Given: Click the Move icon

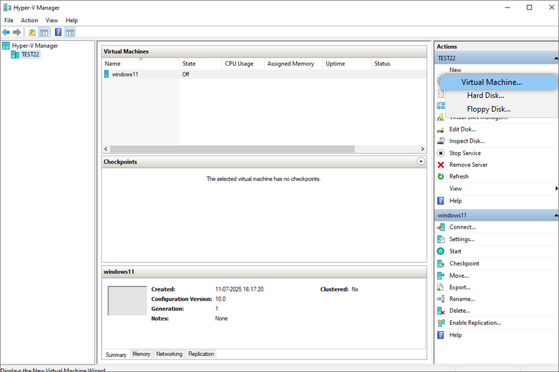Looking at the screenshot, I should 441,275.
